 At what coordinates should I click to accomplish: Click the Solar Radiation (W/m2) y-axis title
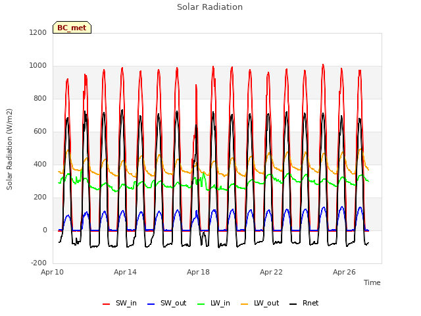9,149
